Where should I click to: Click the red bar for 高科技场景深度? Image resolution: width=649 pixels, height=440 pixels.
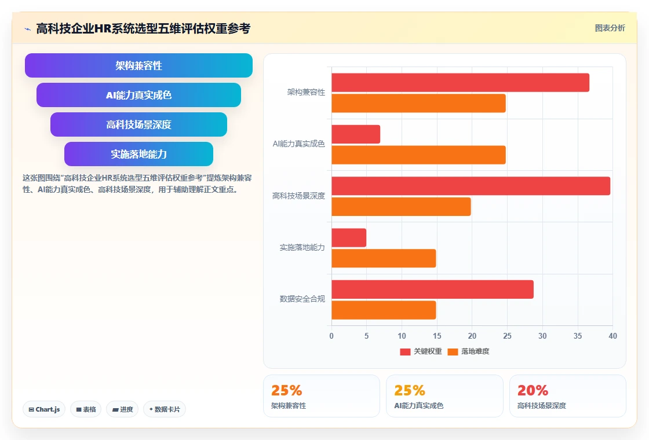[471, 186]
